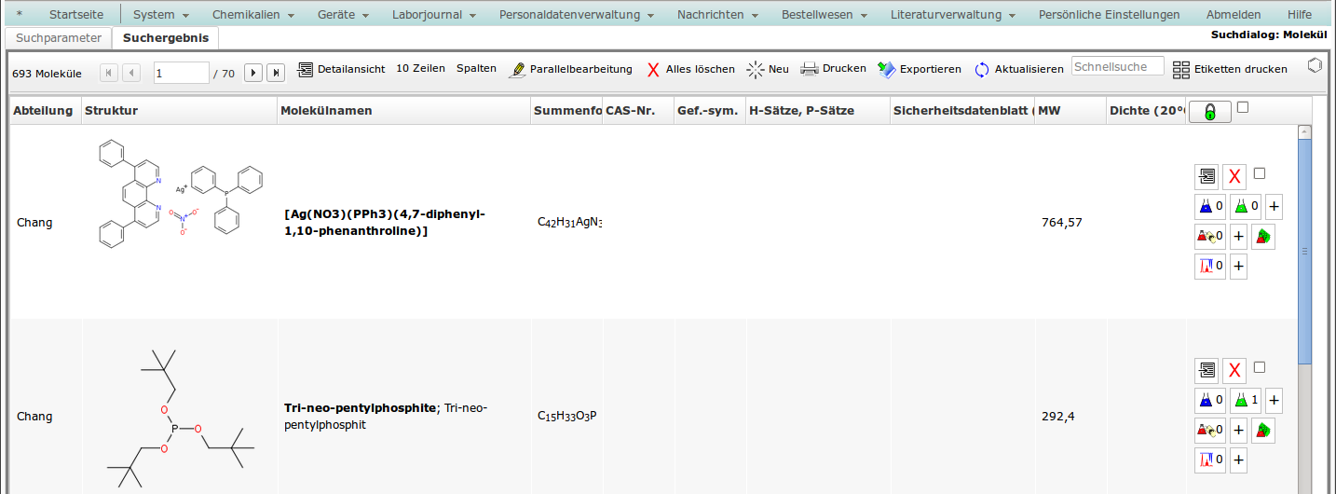Click the green flask icon in first row
The width and height of the screenshot is (1336, 494).
click(1245, 206)
